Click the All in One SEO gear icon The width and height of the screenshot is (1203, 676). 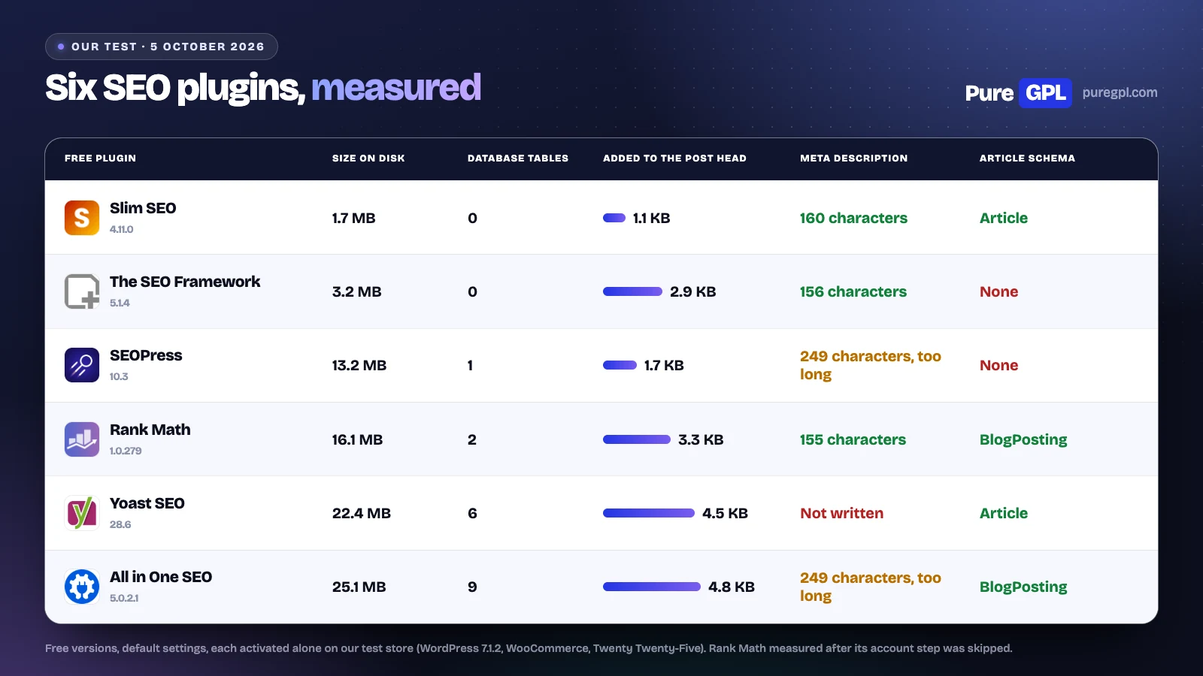click(x=82, y=587)
